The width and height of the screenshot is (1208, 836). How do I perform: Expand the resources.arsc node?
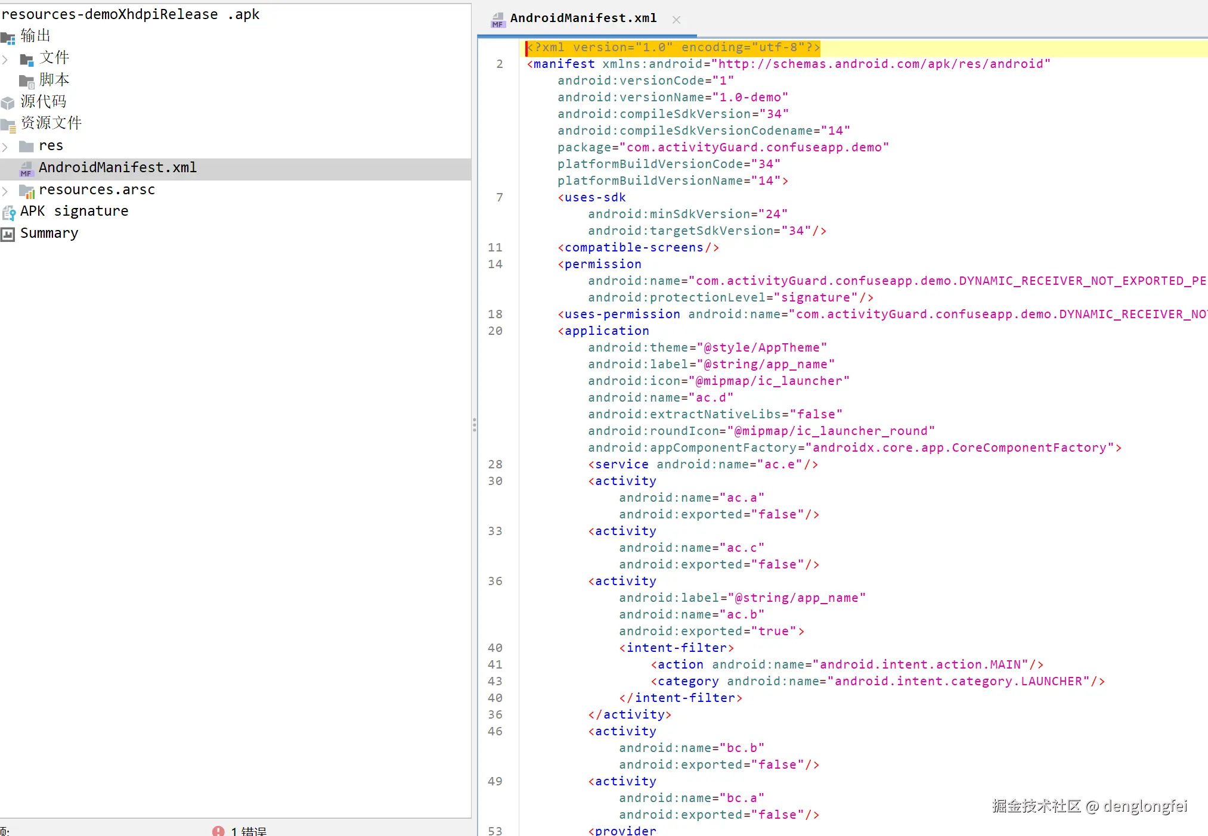pyautogui.click(x=5, y=191)
